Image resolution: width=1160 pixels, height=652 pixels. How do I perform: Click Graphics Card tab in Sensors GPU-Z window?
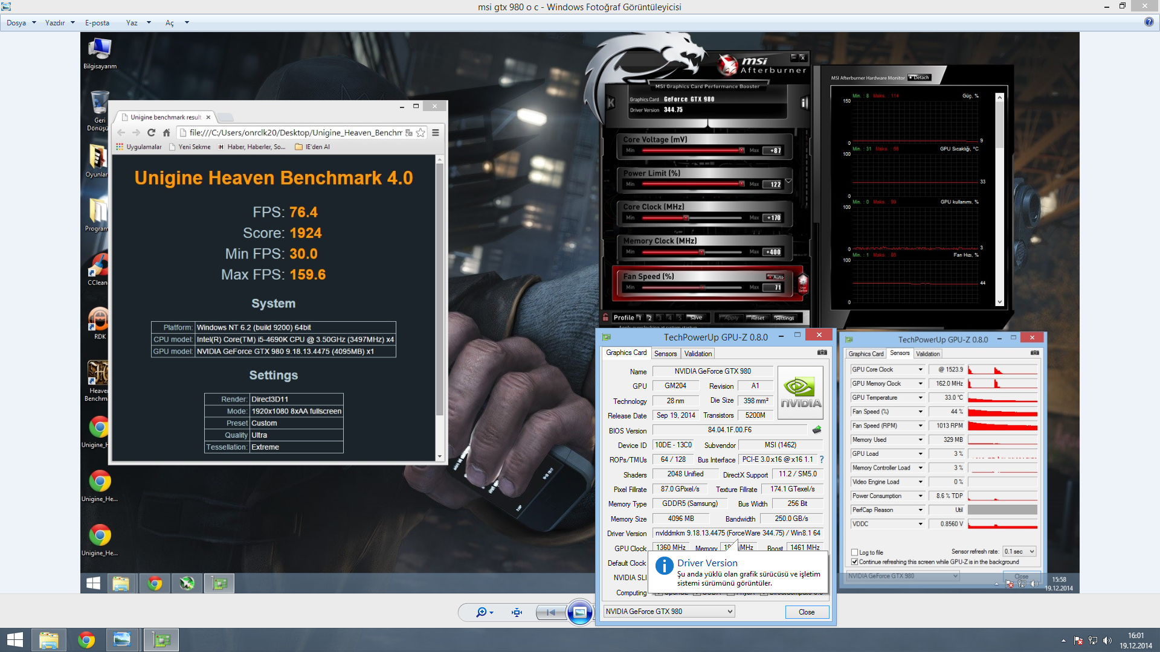[x=866, y=354]
